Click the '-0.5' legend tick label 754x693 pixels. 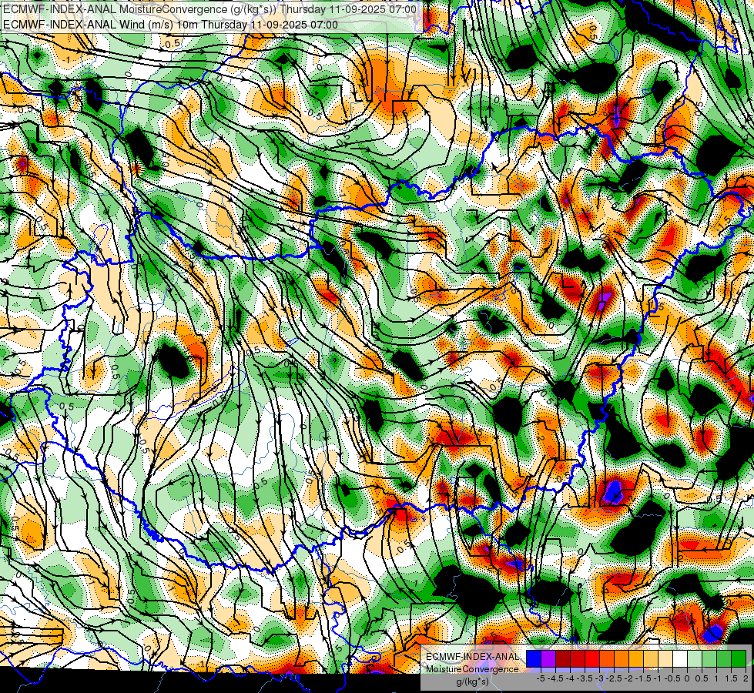coord(672,678)
